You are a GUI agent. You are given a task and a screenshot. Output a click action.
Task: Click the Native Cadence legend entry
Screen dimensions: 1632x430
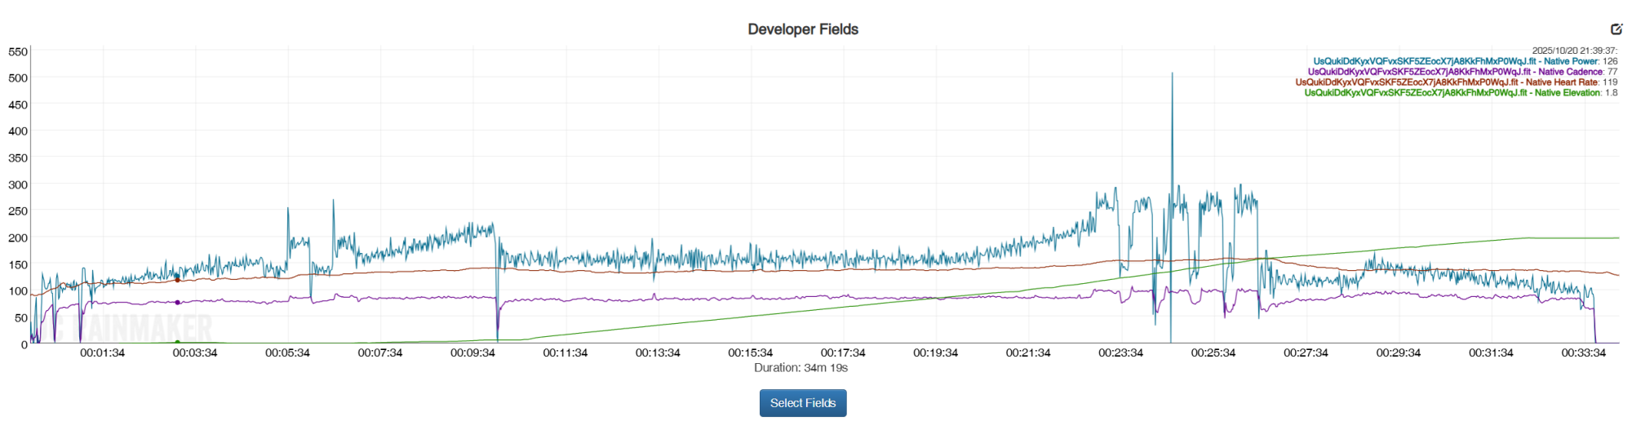coord(1462,72)
